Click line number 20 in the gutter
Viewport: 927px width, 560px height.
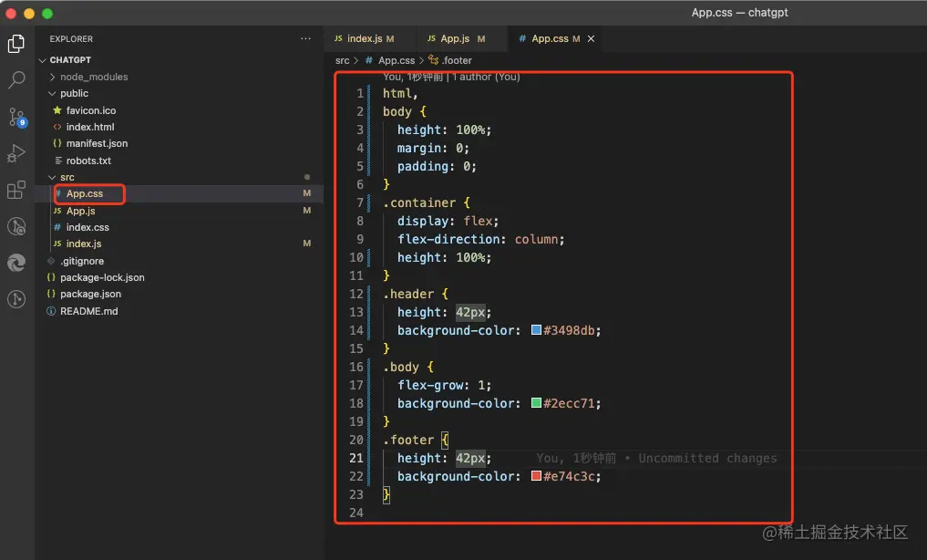click(356, 440)
